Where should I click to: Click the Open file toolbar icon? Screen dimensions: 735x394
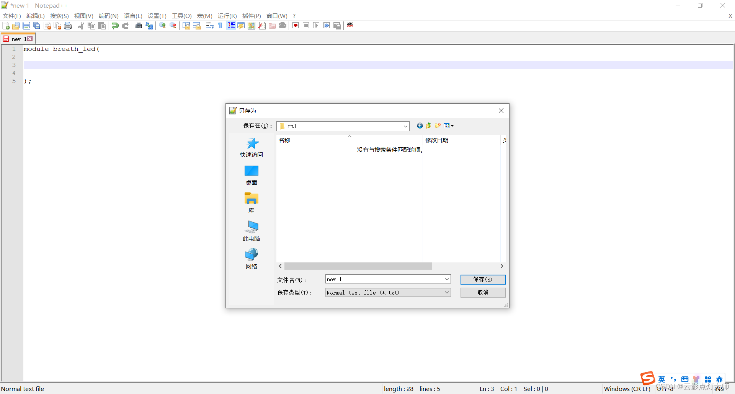pyautogui.click(x=16, y=26)
